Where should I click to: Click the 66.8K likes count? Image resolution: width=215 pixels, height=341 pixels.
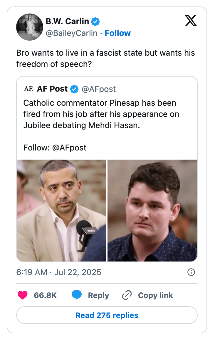45,295
